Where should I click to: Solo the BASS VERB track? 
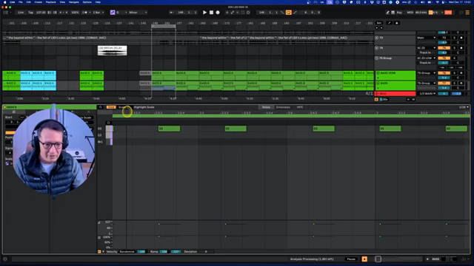(454, 73)
